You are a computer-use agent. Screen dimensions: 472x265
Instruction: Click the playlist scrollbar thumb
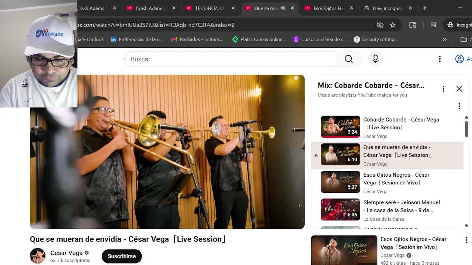pyautogui.click(x=466, y=129)
